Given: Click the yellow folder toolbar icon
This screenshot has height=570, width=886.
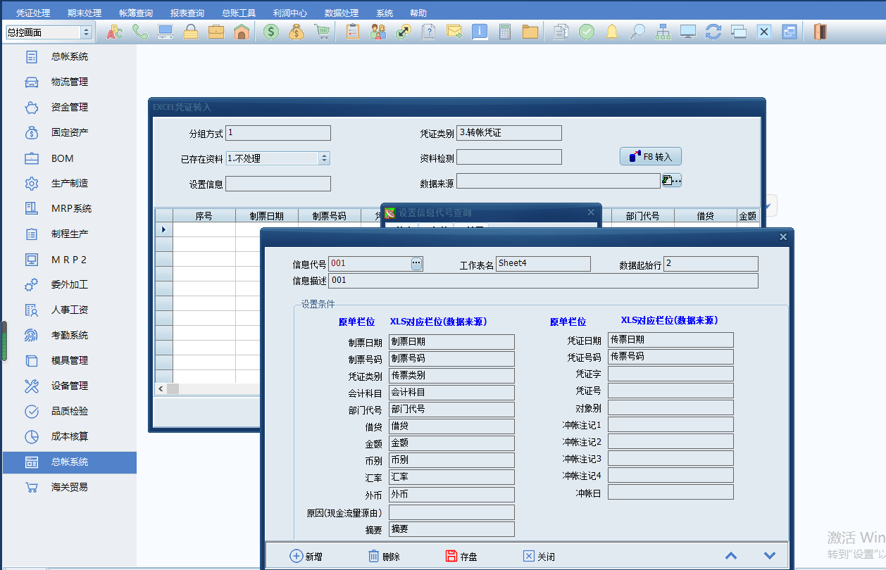Looking at the screenshot, I should tap(530, 32).
